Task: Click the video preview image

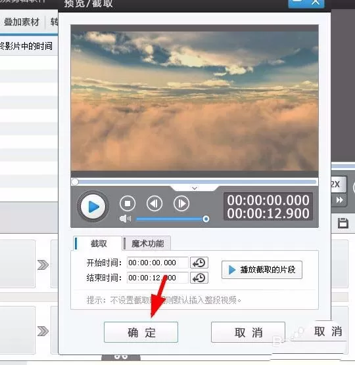Action: click(195, 101)
